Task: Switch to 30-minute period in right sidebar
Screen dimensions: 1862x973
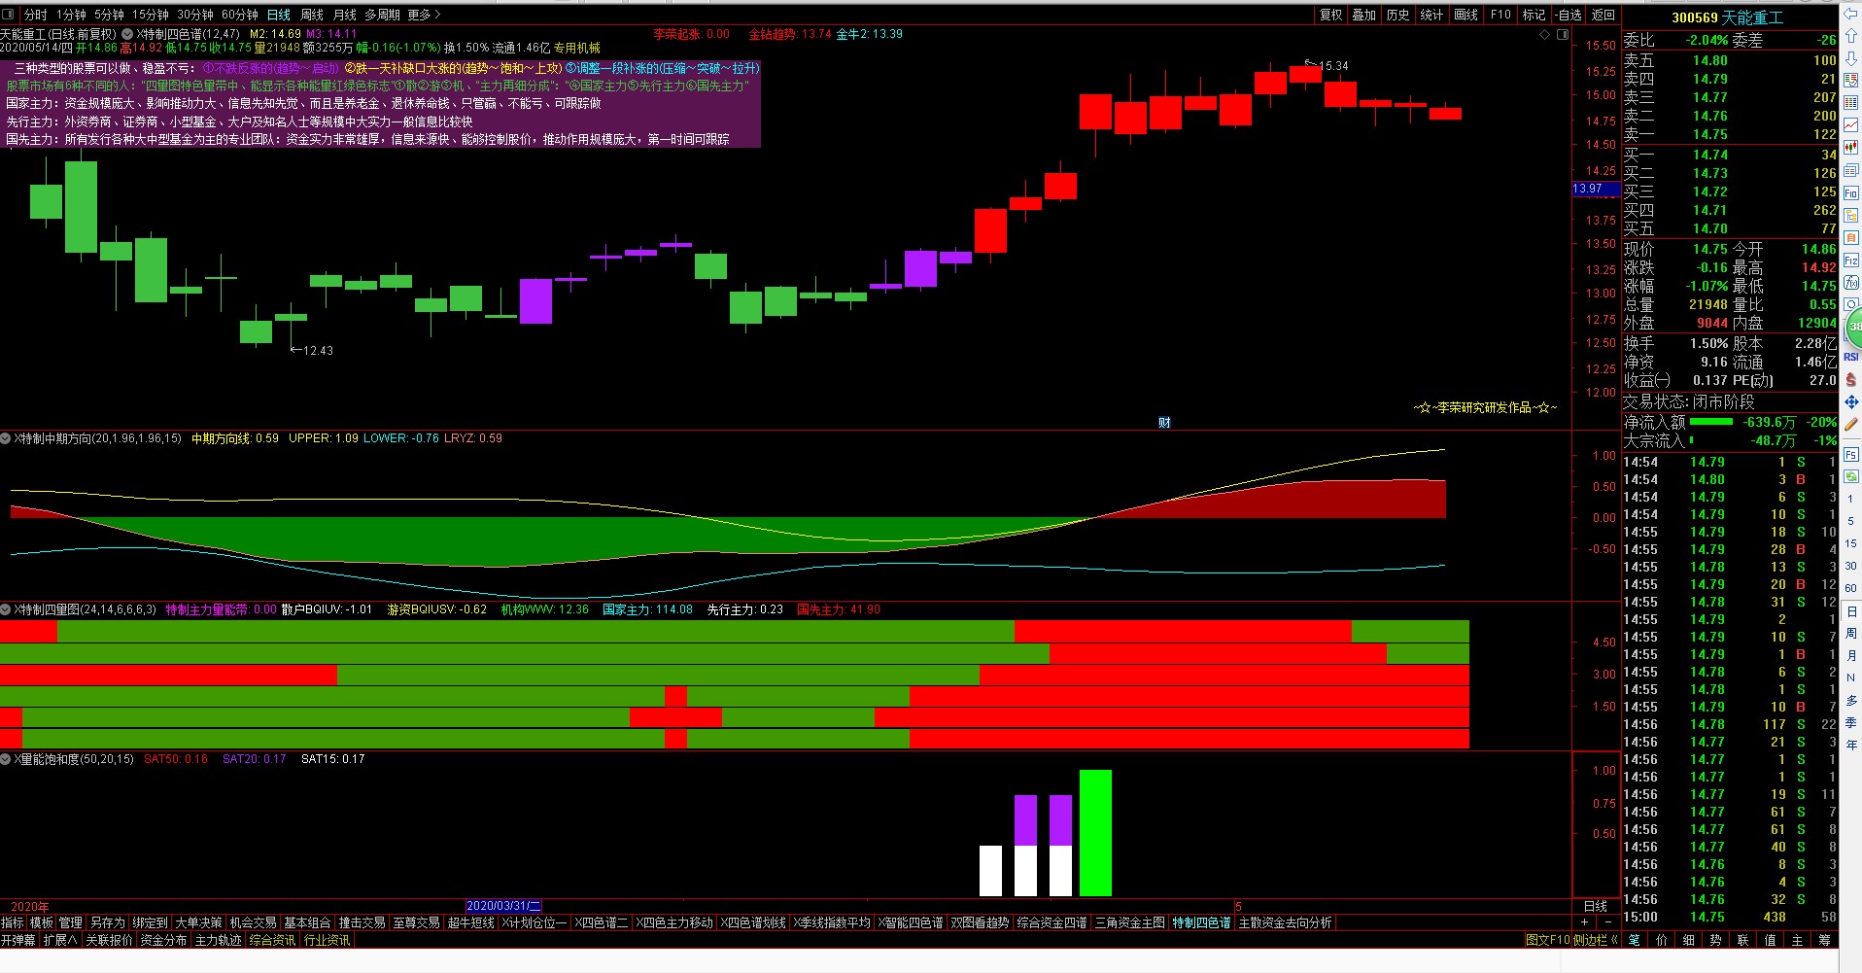Action: (1851, 566)
